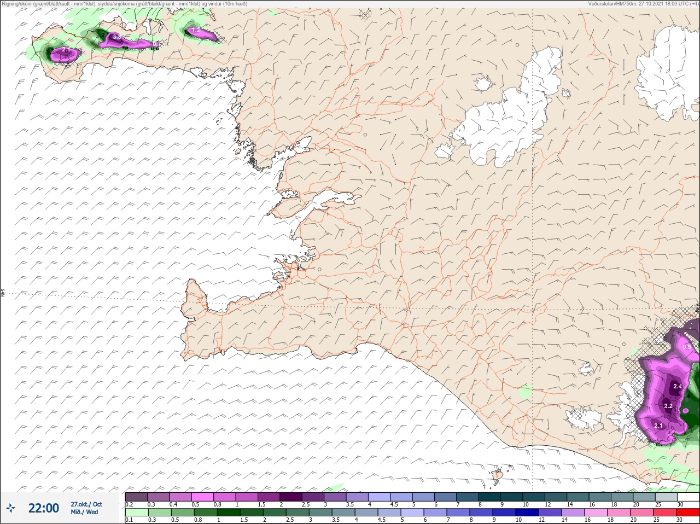Viewport: 700px width, 524px height.
Task: Click the 2.1 value in the southeast purple area
Action: (x=658, y=426)
